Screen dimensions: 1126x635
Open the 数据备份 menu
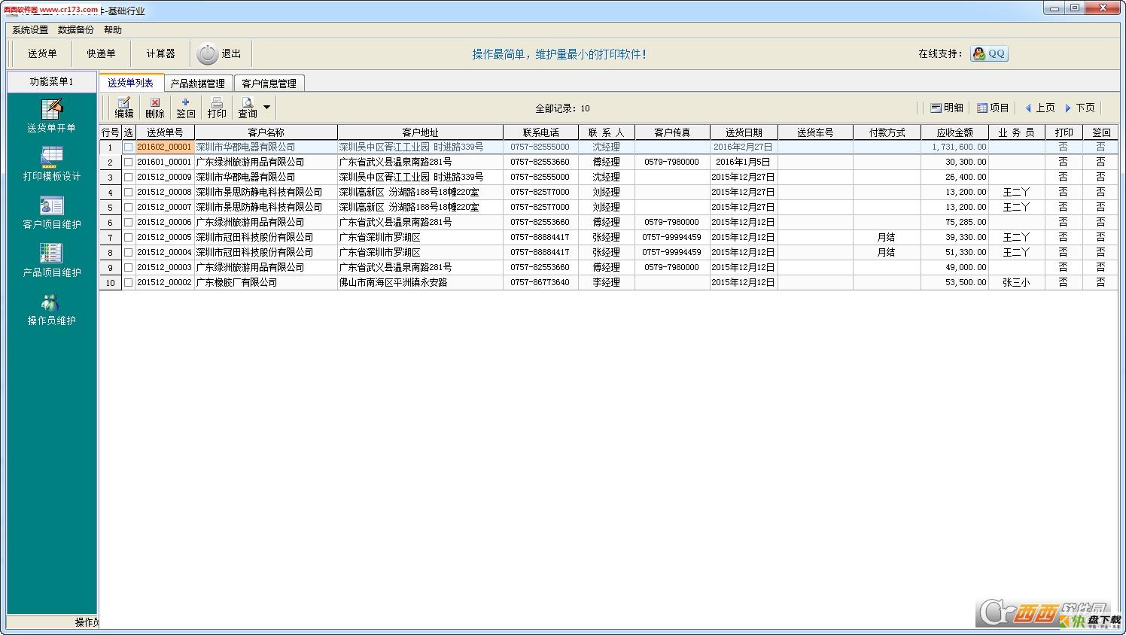76,30
